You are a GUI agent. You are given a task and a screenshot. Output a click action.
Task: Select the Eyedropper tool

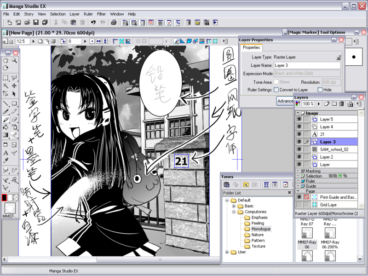coord(6,161)
